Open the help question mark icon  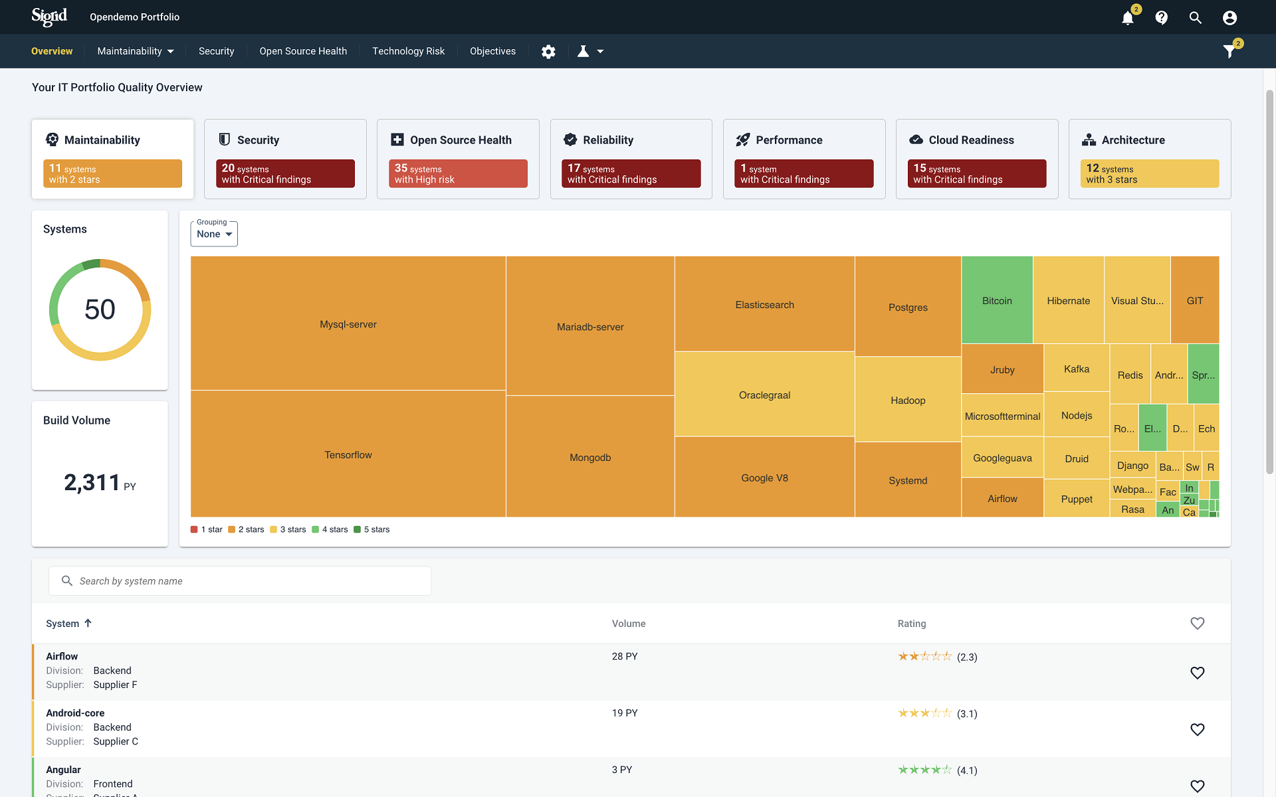1162,18
